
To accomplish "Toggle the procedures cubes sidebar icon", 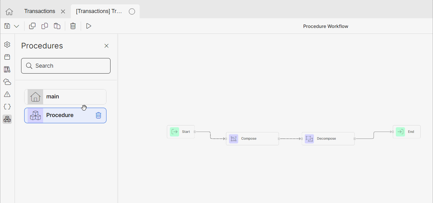I will [x=7, y=119].
